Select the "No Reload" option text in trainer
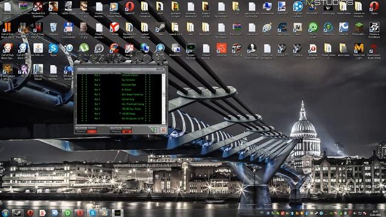The width and height of the screenshot is (386, 217). pyautogui.click(x=127, y=90)
